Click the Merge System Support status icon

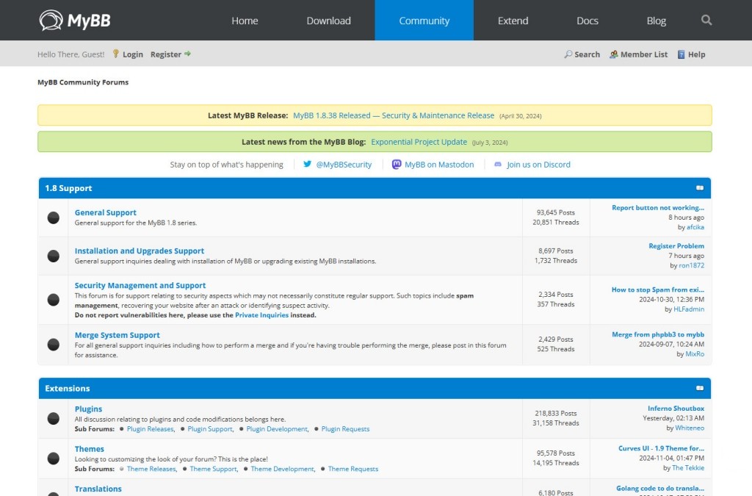point(53,345)
